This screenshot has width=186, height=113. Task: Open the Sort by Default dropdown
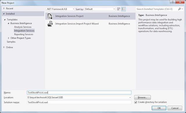(100, 9)
